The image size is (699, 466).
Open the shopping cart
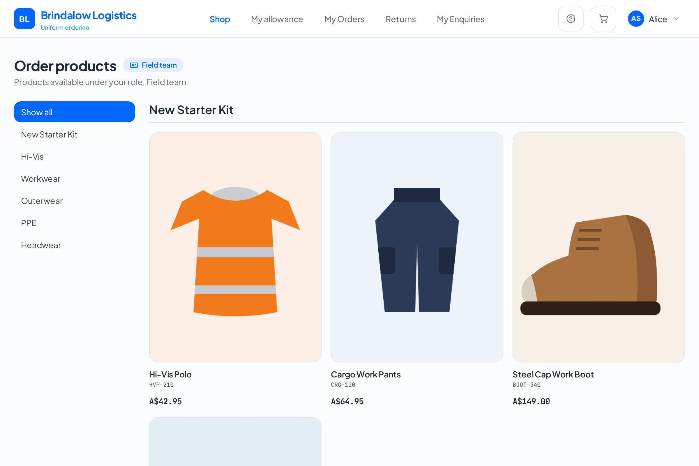click(x=603, y=19)
